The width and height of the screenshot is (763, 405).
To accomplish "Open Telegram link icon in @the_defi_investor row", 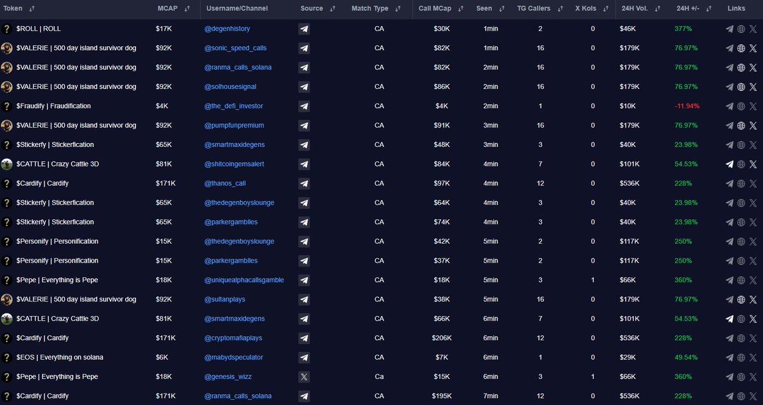I will [729, 106].
